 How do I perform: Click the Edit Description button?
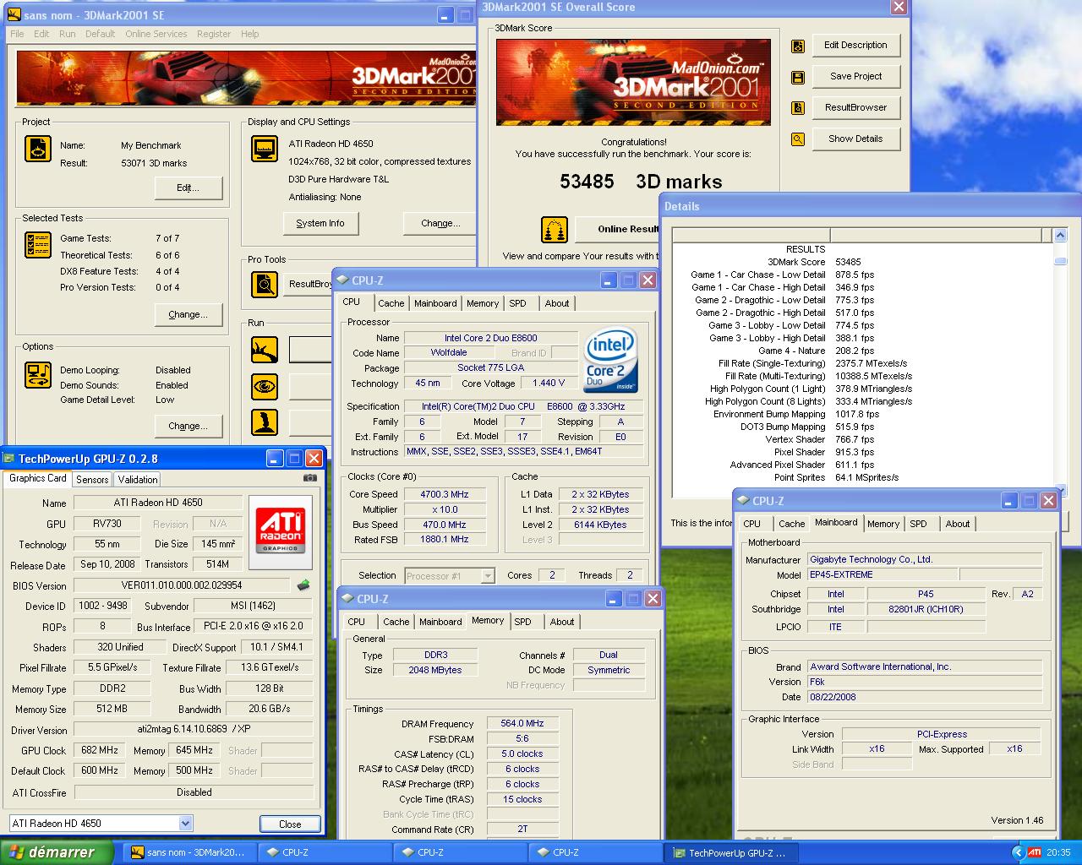(856, 46)
